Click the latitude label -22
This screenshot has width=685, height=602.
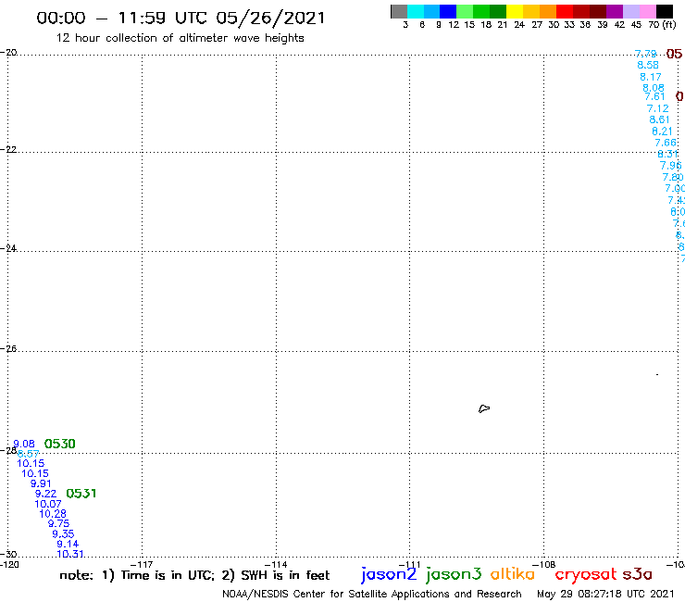tap(8, 149)
